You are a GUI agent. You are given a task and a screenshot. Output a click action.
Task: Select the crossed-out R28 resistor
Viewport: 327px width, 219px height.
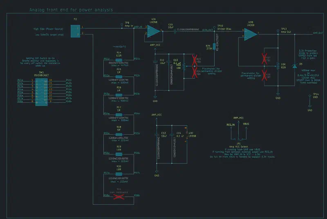[264, 75]
